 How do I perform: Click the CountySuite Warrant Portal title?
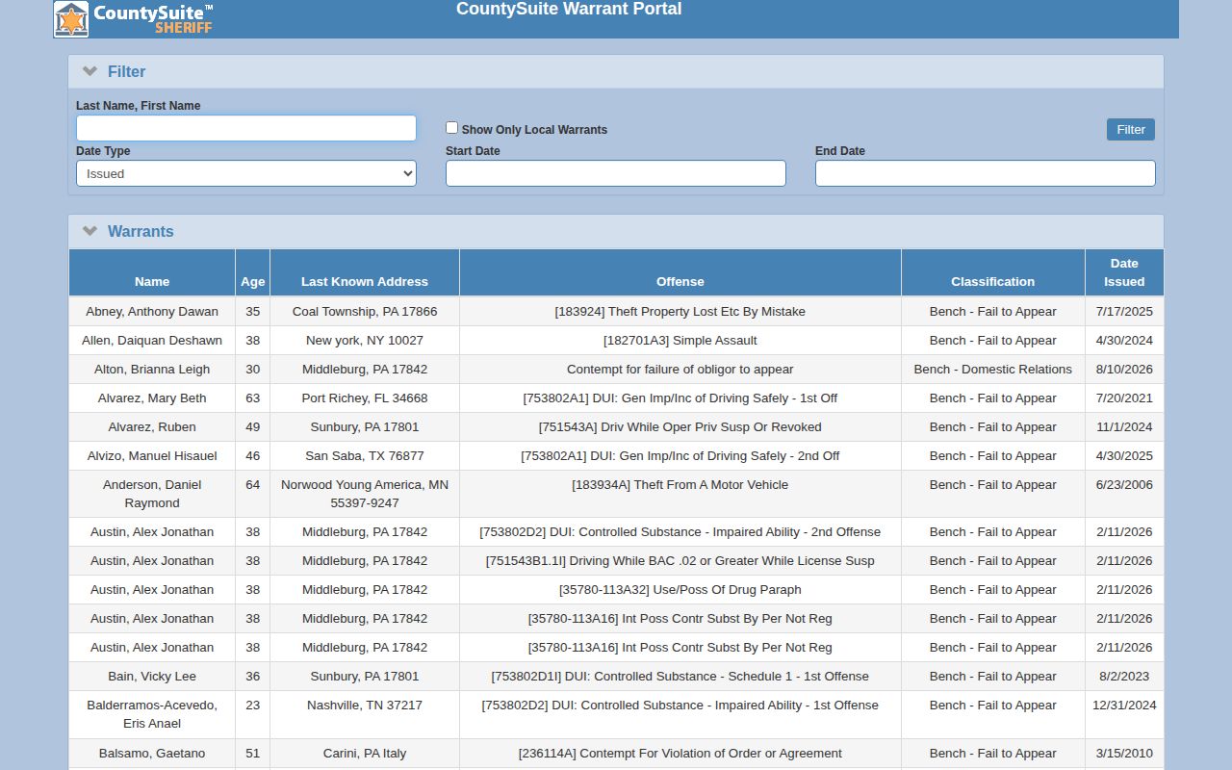click(569, 10)
